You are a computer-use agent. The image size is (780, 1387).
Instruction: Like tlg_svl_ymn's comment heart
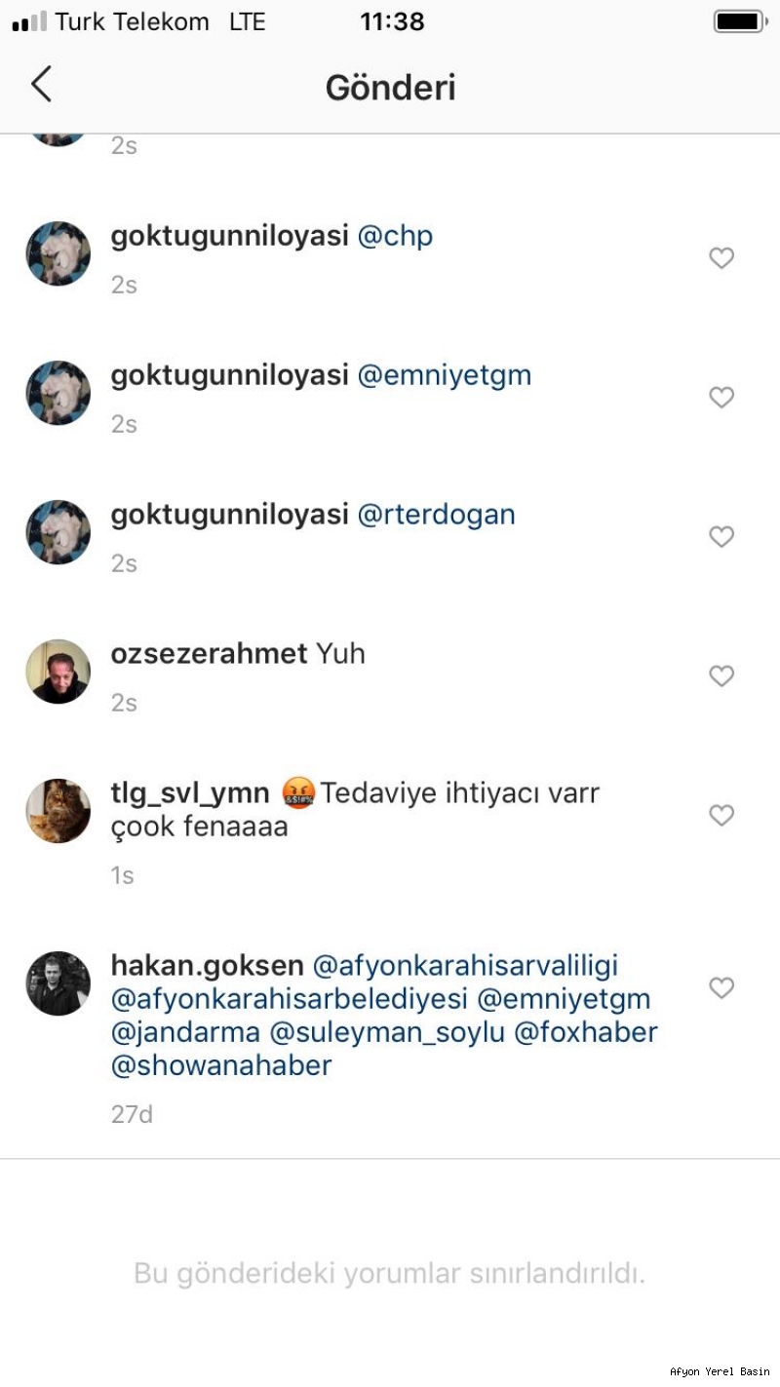[721, 816]
